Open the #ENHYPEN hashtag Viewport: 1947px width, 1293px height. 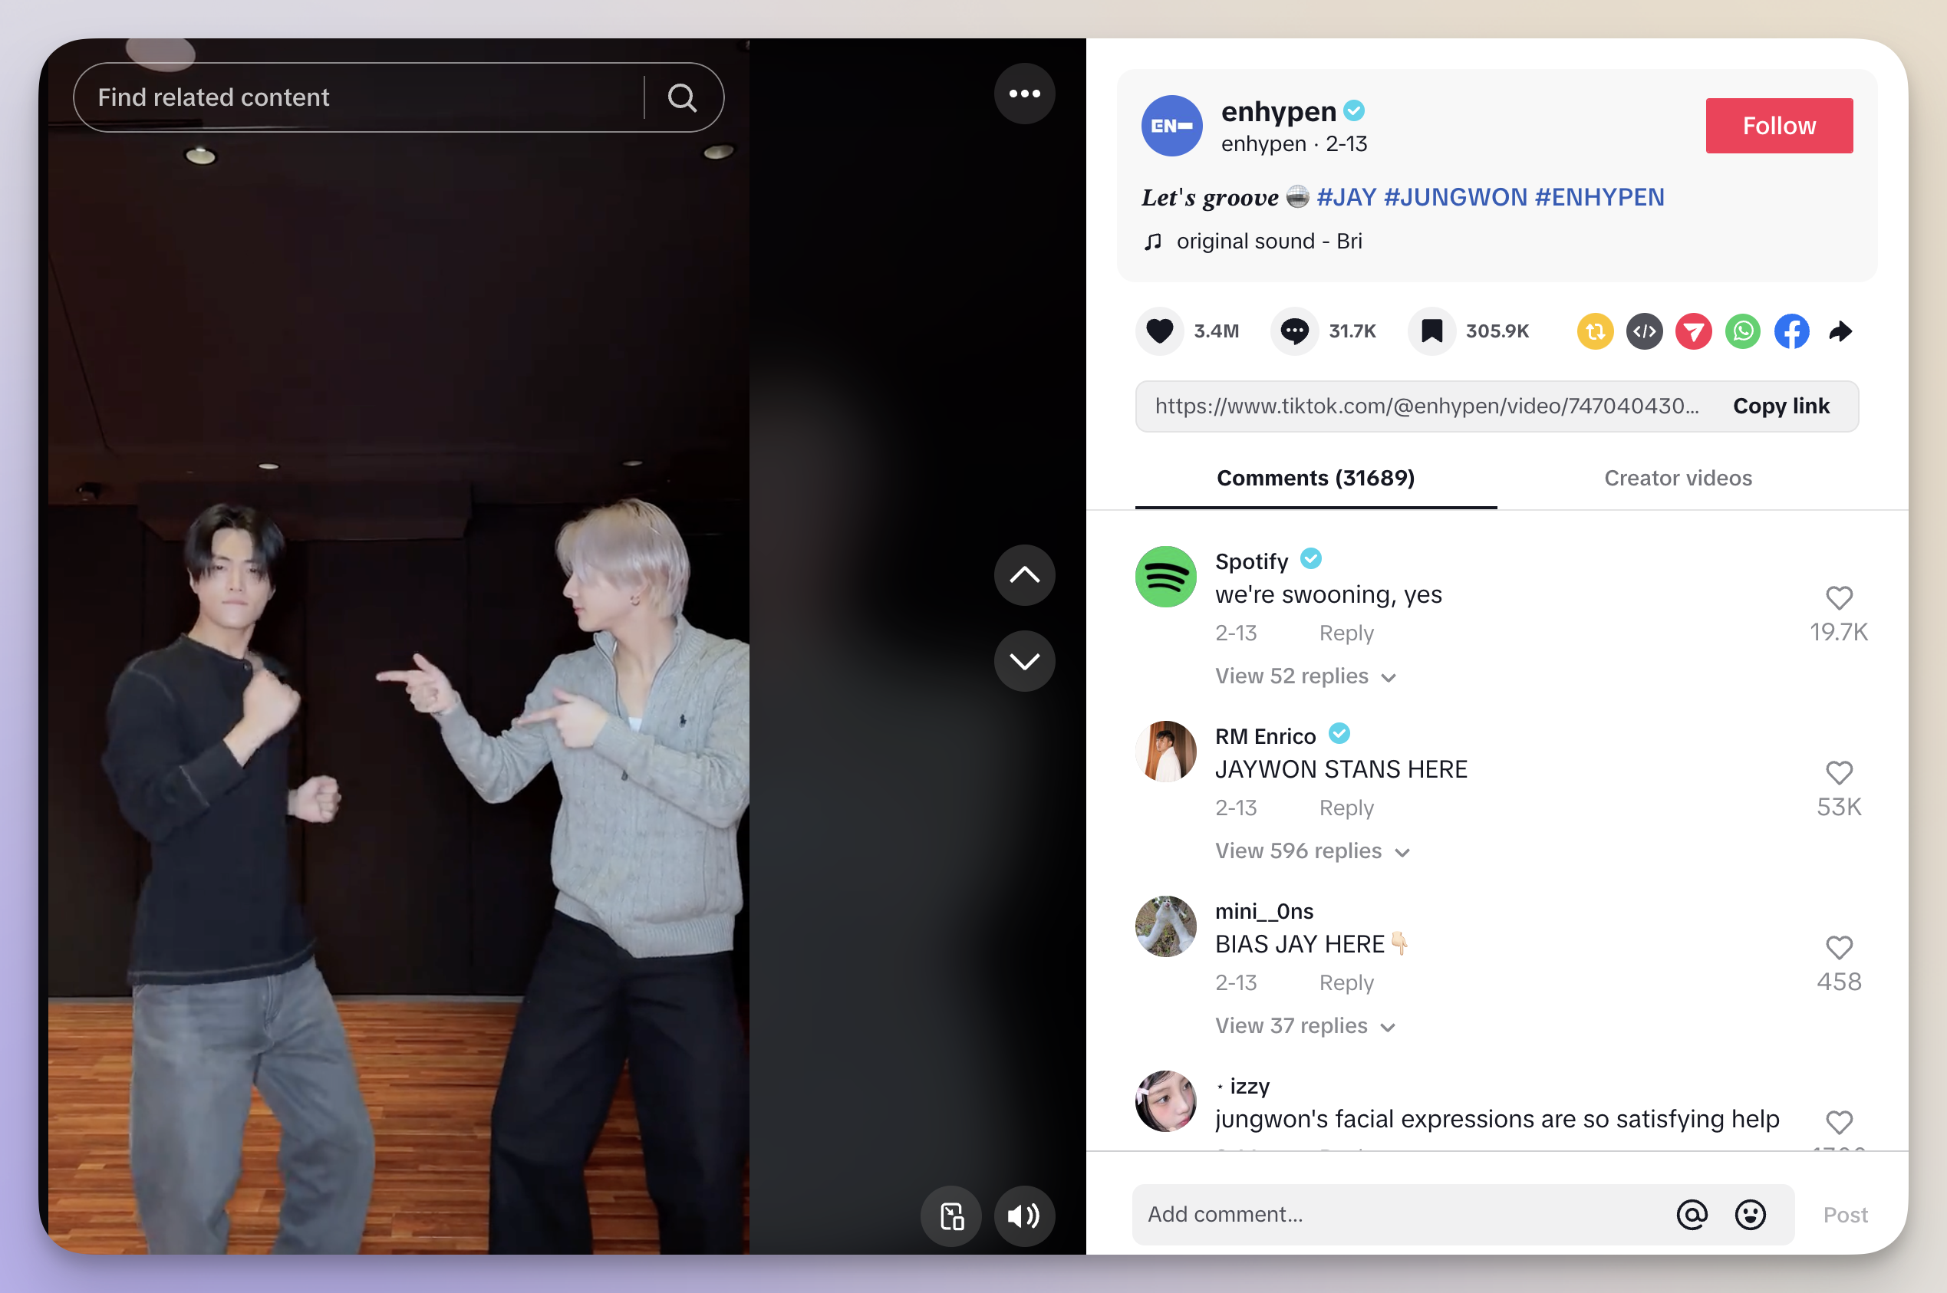point(1599,197)
